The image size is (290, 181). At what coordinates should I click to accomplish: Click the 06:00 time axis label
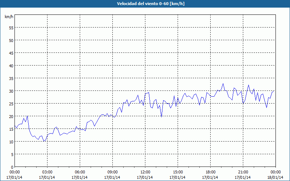(x=80, y=172)
